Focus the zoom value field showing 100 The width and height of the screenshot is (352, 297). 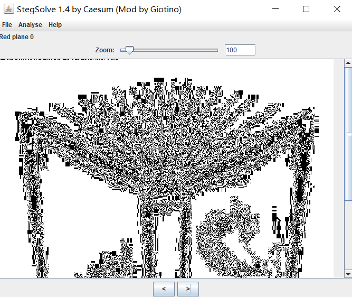[240, 50]
